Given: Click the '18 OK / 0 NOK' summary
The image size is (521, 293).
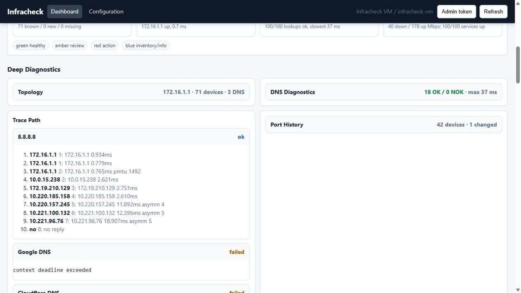Looking at the screenshot, I should [444, 92].
